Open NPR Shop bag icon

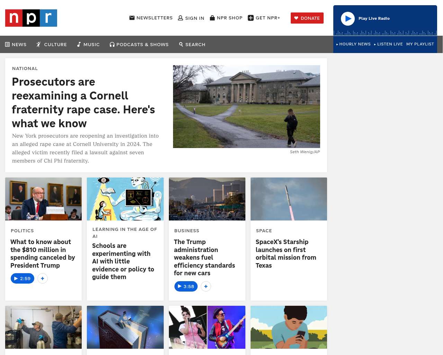213,18
